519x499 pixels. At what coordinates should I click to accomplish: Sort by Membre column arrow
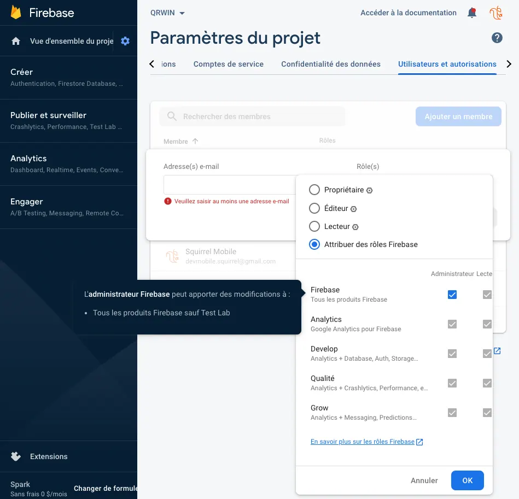[x=195, y=141]
